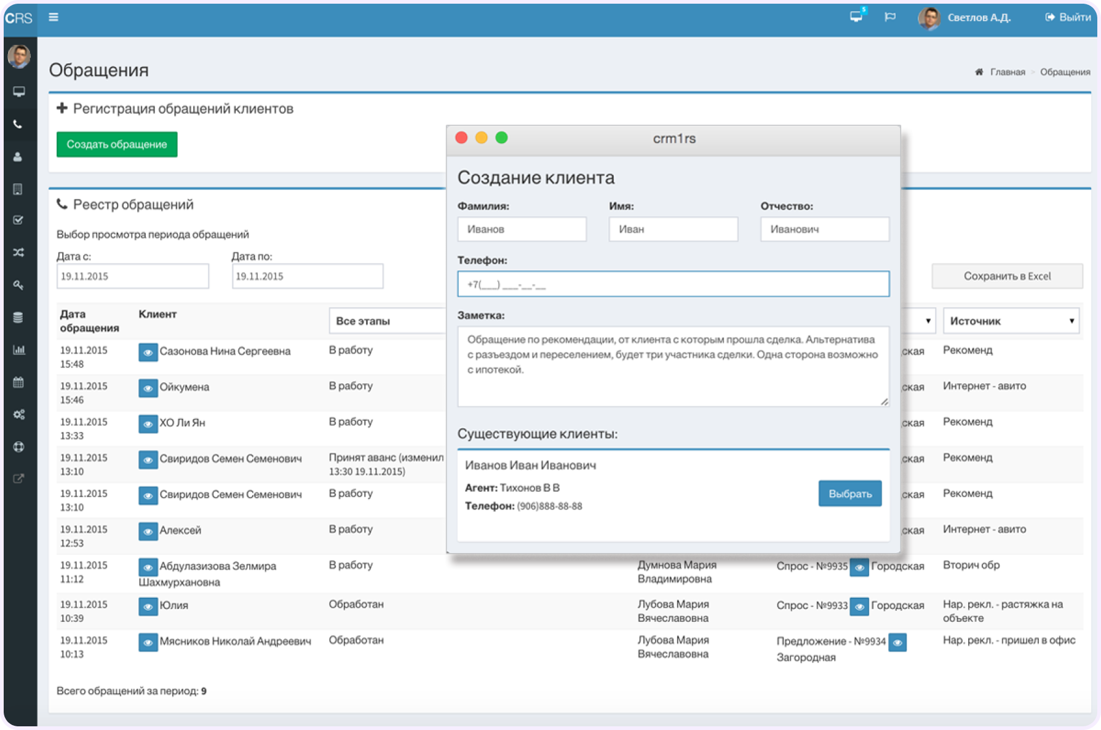Expand the Источник filter dropdown
This screenshot has width=1101, height=730.
point(1011,321)
